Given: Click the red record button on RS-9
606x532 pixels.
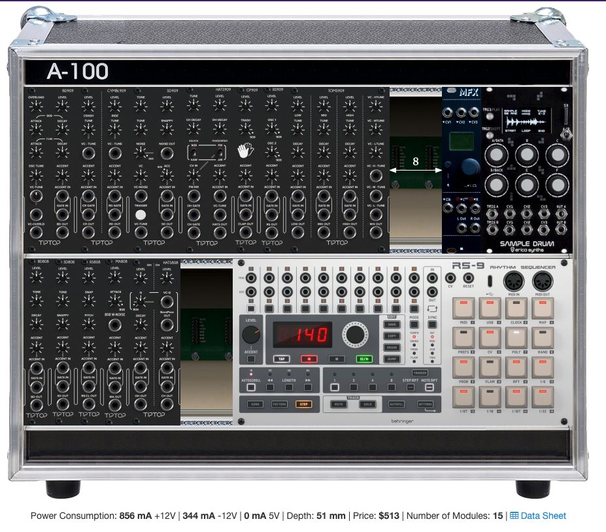Looking at the screenshot, I should (x=309, y=359).
